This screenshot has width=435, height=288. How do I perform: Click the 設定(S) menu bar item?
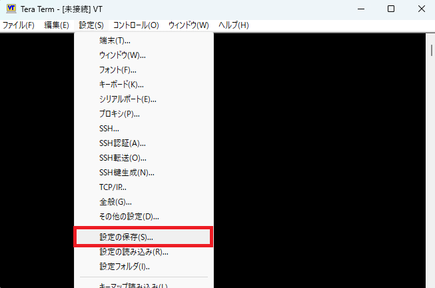[91, 25]
